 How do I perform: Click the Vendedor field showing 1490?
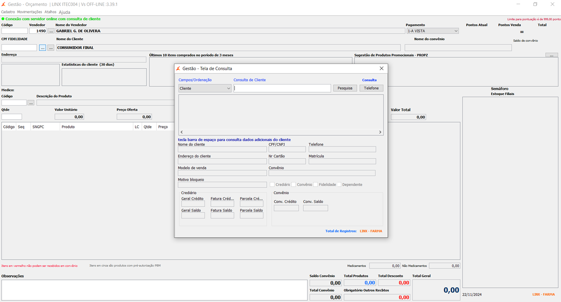tap(38, 31)
